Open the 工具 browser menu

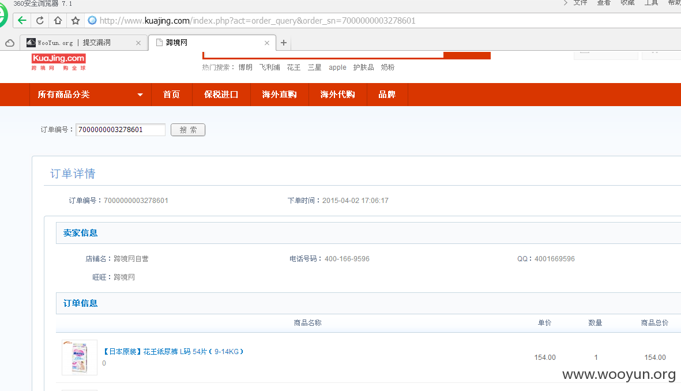click(x=651, y=3)
